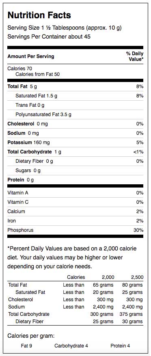Select the Saturated Fat 1.5 g row
Screen dimensions: 151x356
75,96
